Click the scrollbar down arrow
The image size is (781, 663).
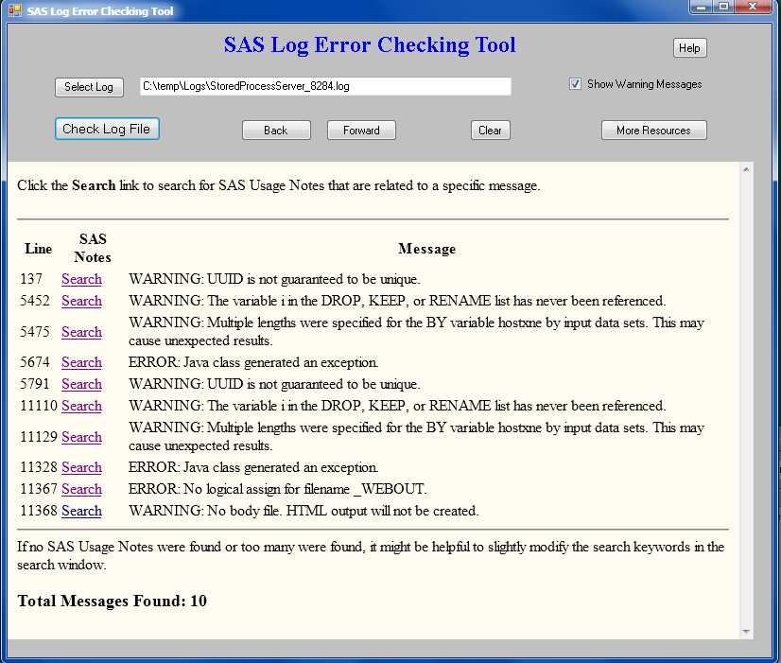[x=746, y=631]
